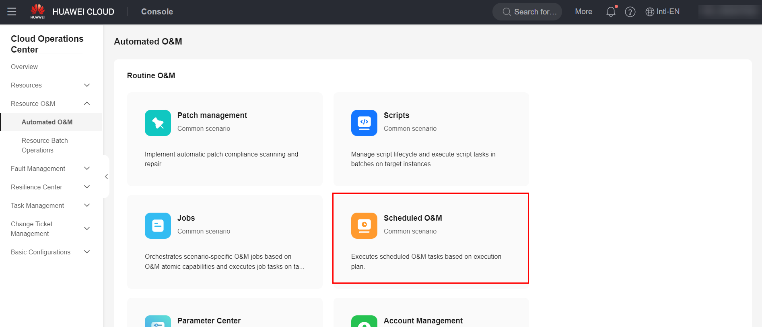Expand the Resources sidebar section

point(86,85)
